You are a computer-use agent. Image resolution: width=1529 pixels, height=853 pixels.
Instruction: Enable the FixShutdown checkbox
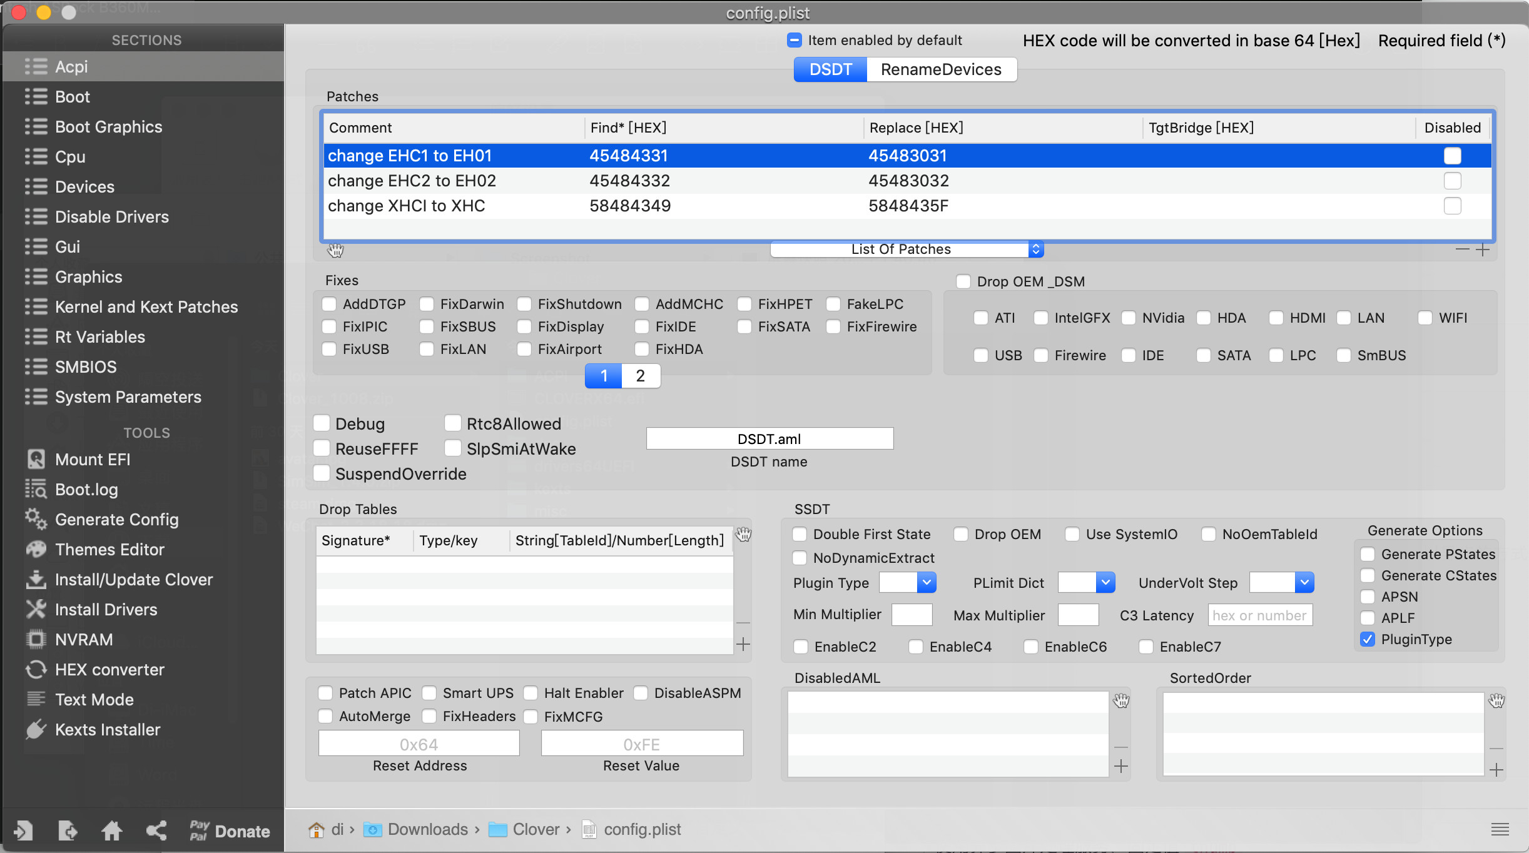(x=524, y=304)
